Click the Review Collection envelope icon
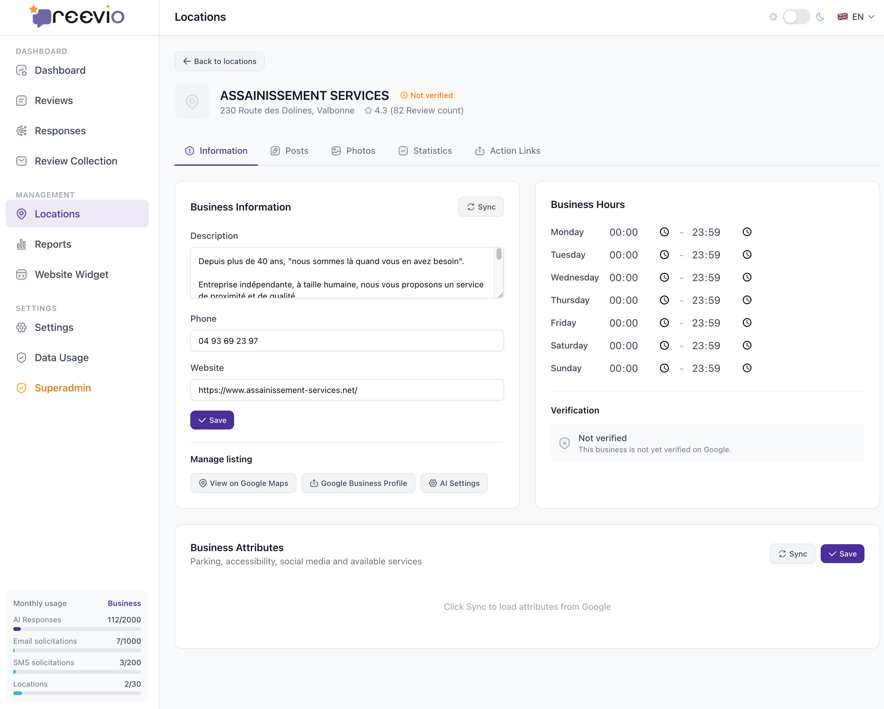The height and width of the screenshot is (709, 884). coord(21,161)
